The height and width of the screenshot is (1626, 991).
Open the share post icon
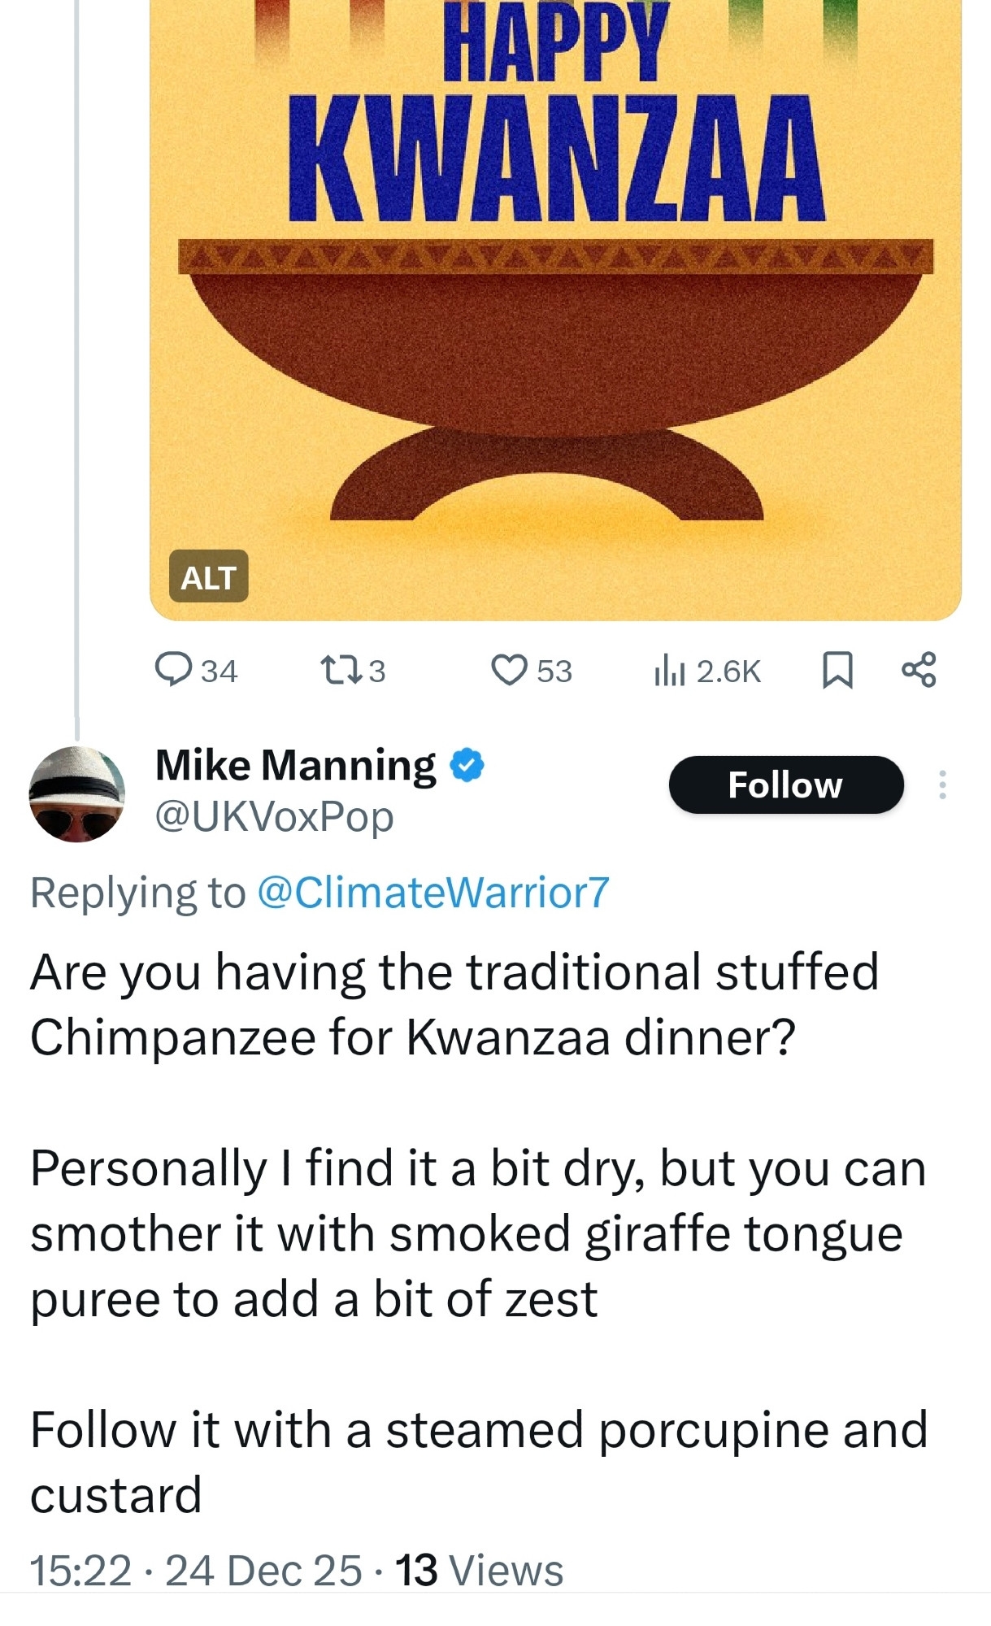click(x=919, y=671)
